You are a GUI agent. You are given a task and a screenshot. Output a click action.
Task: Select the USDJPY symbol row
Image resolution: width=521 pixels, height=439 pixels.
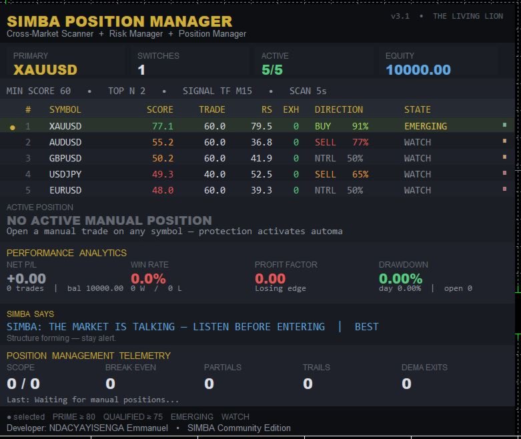(257, 174)
